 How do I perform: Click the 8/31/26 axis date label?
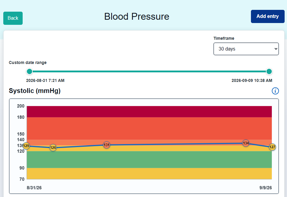point(34,188)
